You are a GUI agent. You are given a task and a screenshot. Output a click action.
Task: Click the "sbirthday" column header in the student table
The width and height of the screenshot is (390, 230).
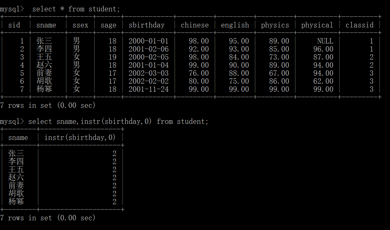click(147, 25)
